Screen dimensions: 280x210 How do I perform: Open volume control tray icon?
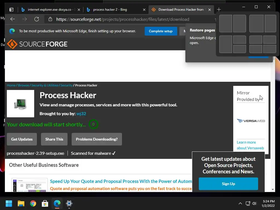click(254, 203)
